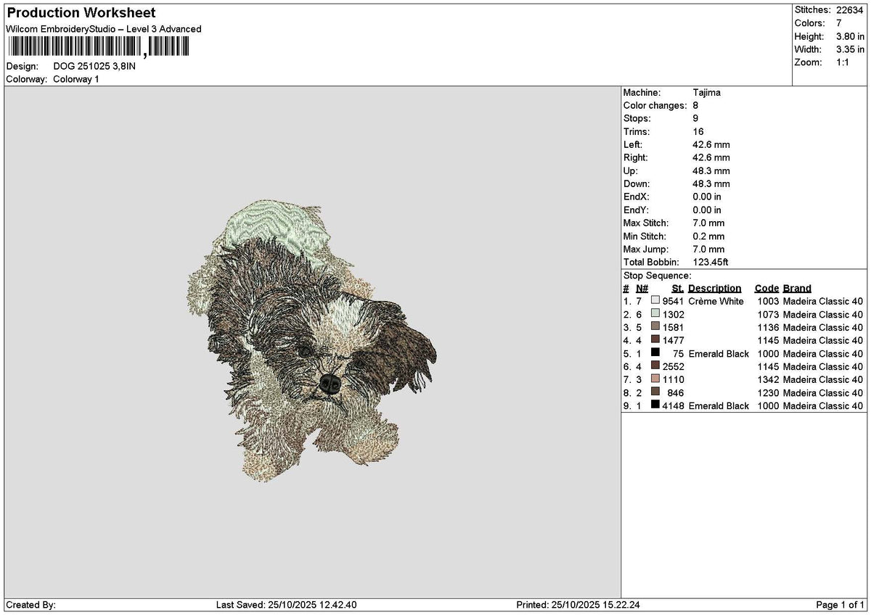
Task: Click the "Page 1 of 1" footer text
Action: click(840, 605)
